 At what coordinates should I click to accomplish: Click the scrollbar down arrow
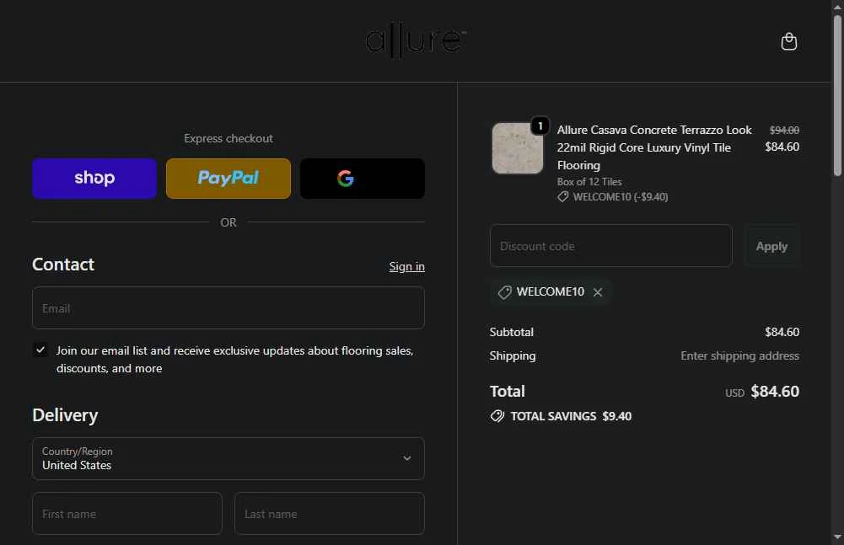837,537
